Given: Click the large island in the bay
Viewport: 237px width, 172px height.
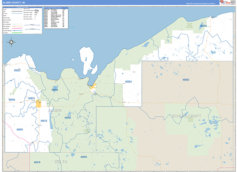Looking at the screenshot, I should tap(88, 61).
